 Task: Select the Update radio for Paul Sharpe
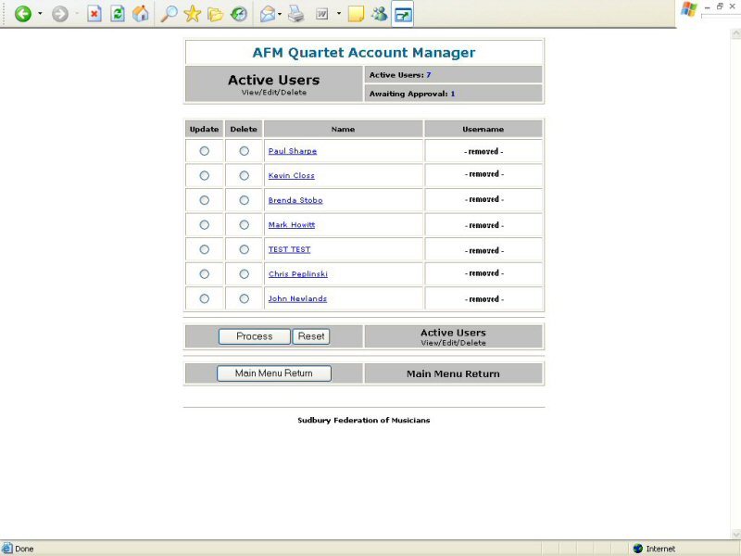[205, 151]
